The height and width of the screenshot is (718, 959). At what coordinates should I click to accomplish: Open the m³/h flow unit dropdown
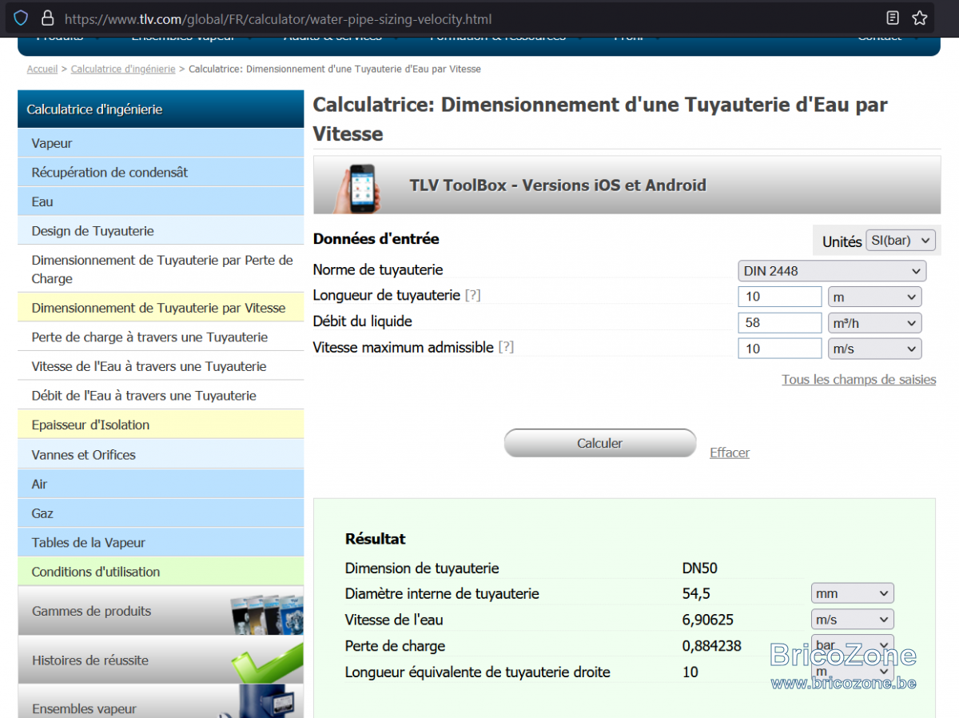[x=874, y=323]
